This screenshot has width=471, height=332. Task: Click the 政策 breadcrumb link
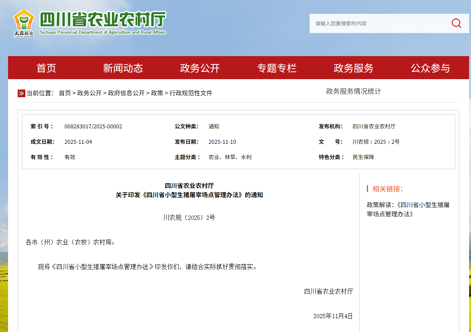(157, 93)
